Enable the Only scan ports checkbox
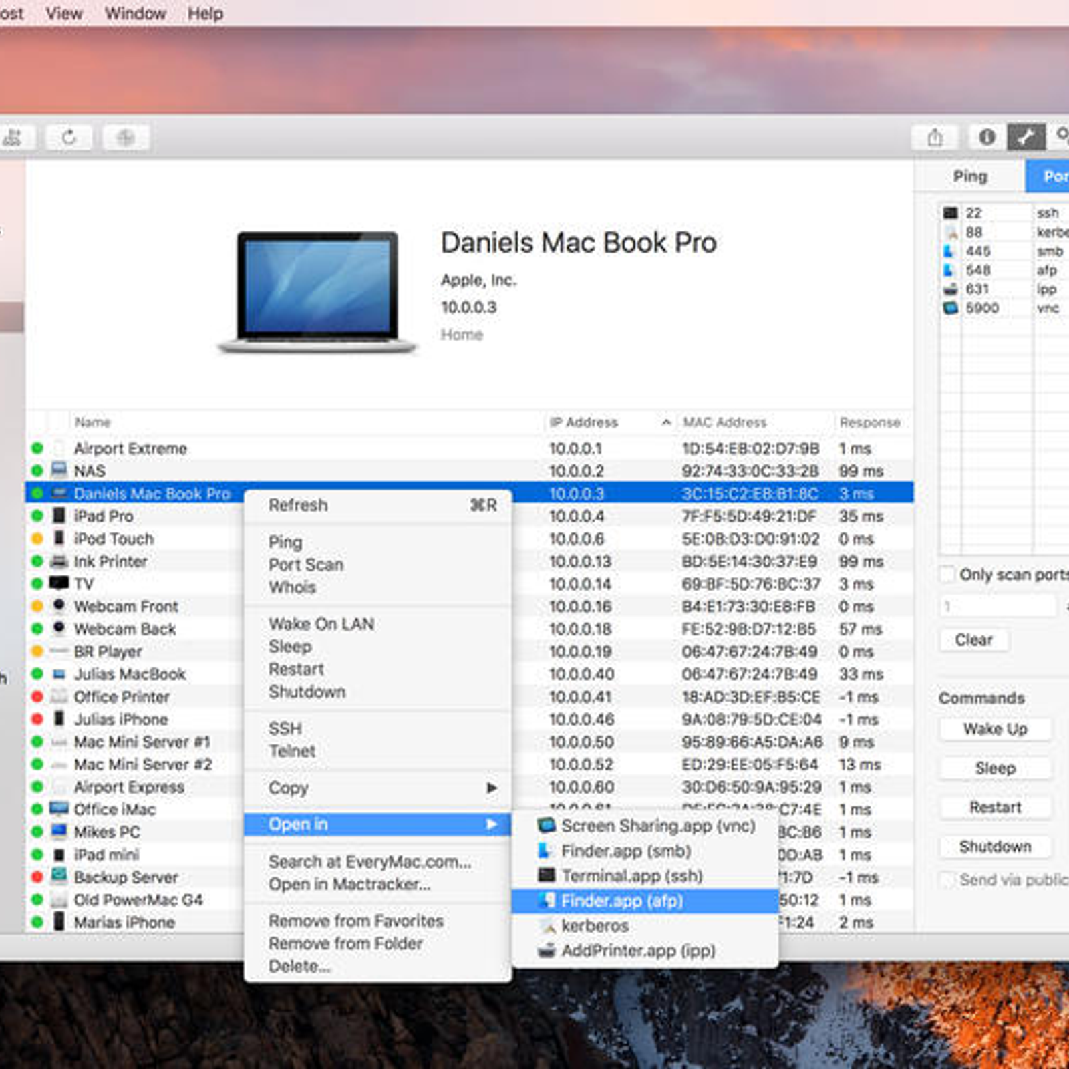The height and width of the screenshot is (1069, 1069). (947, 575)
